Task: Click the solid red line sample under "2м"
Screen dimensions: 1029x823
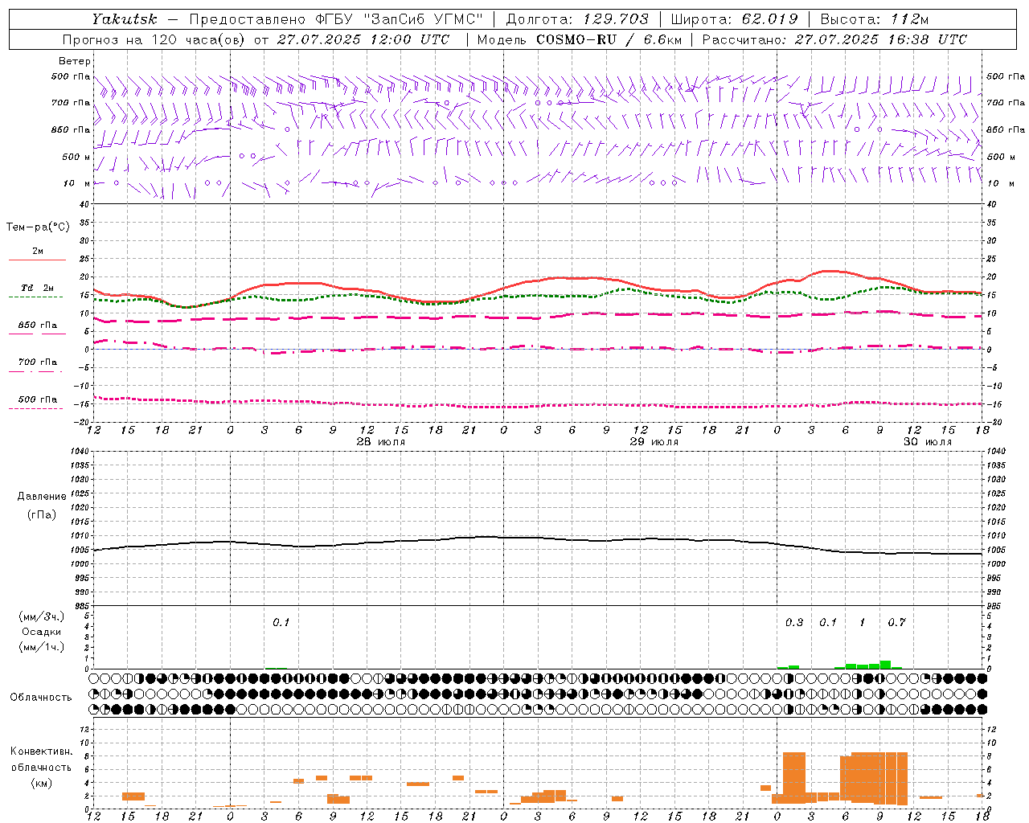Action: click(x=37, y=260)
